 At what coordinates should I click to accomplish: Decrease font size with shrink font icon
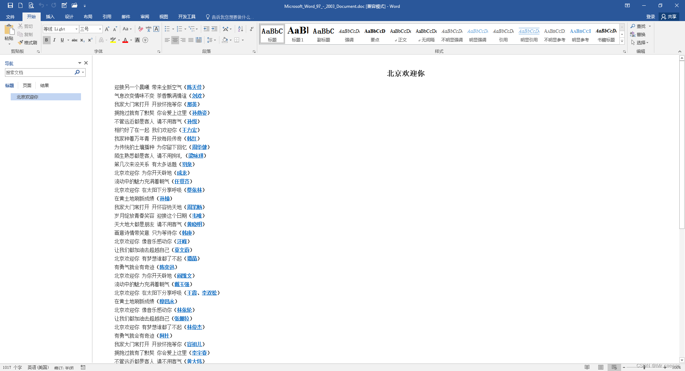click(115, 29)
